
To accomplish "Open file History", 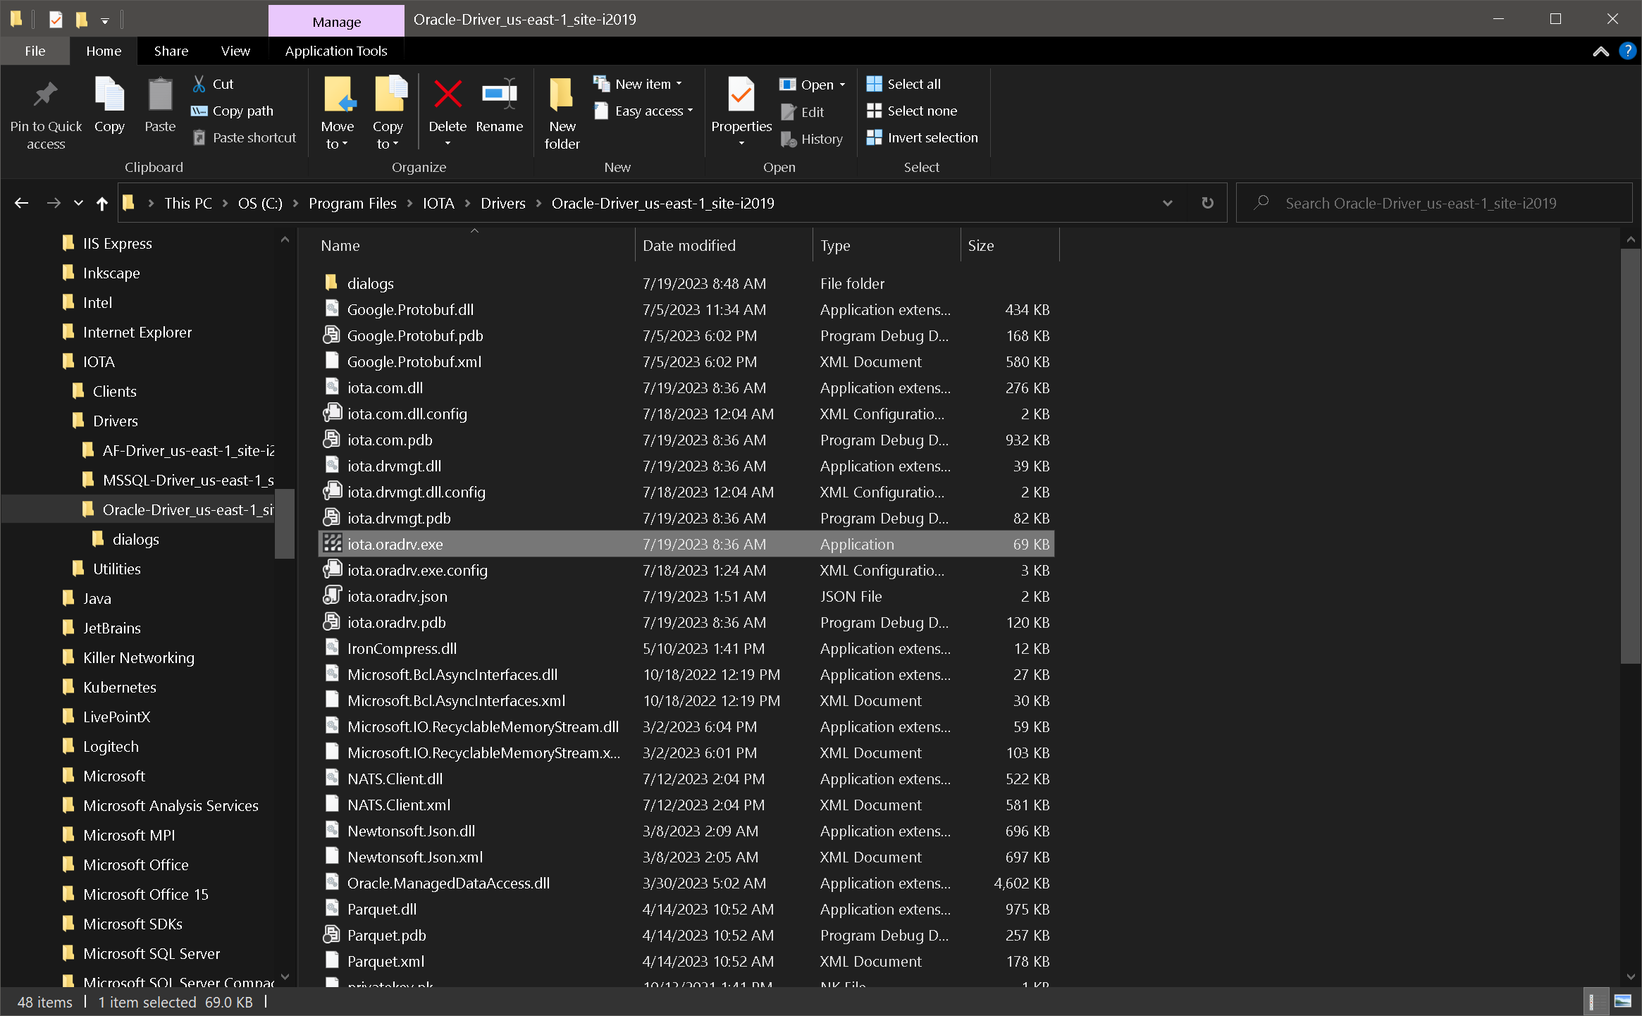I will coord(812,139).
